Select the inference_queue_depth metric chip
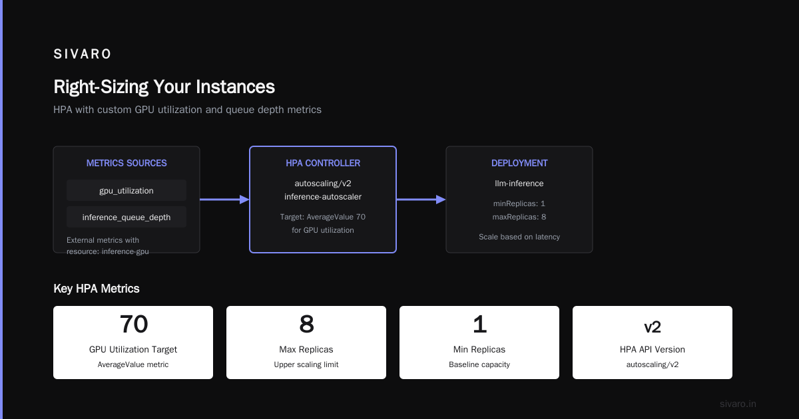 click(x=127, y=217)
